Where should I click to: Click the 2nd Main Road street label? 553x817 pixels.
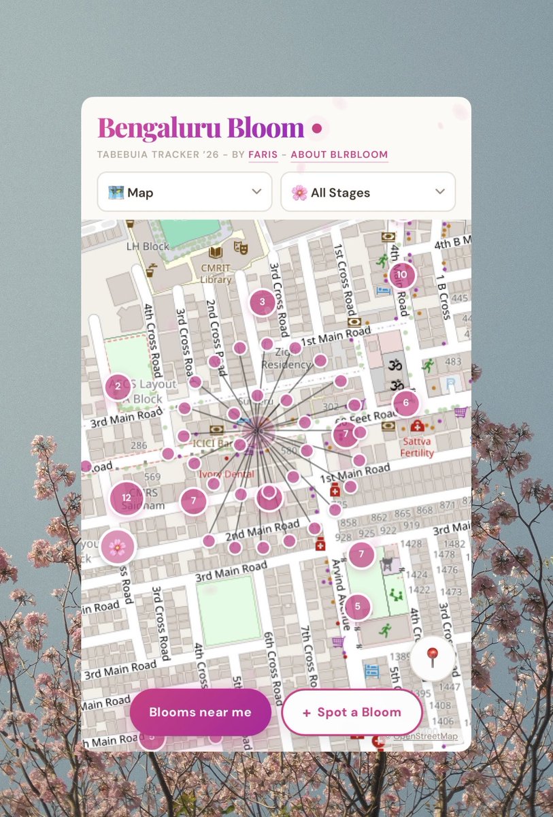263,531
